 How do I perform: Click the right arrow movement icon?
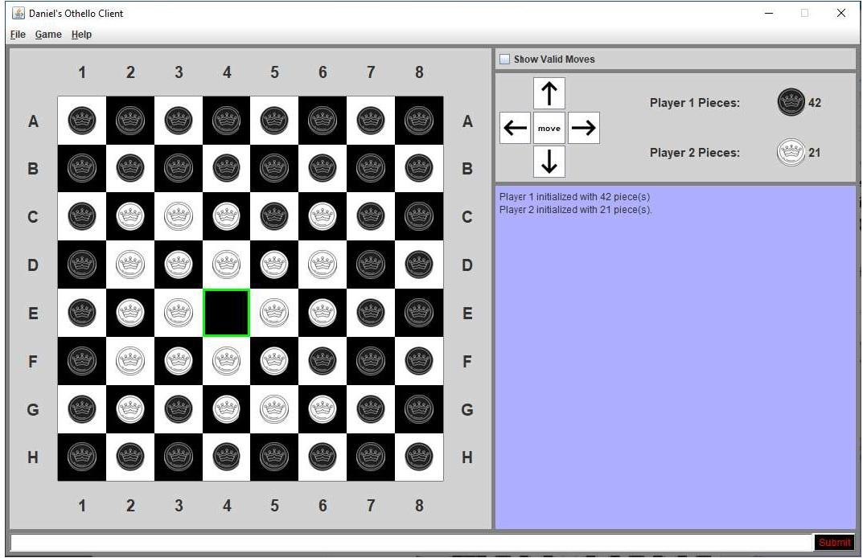(583, 127)
